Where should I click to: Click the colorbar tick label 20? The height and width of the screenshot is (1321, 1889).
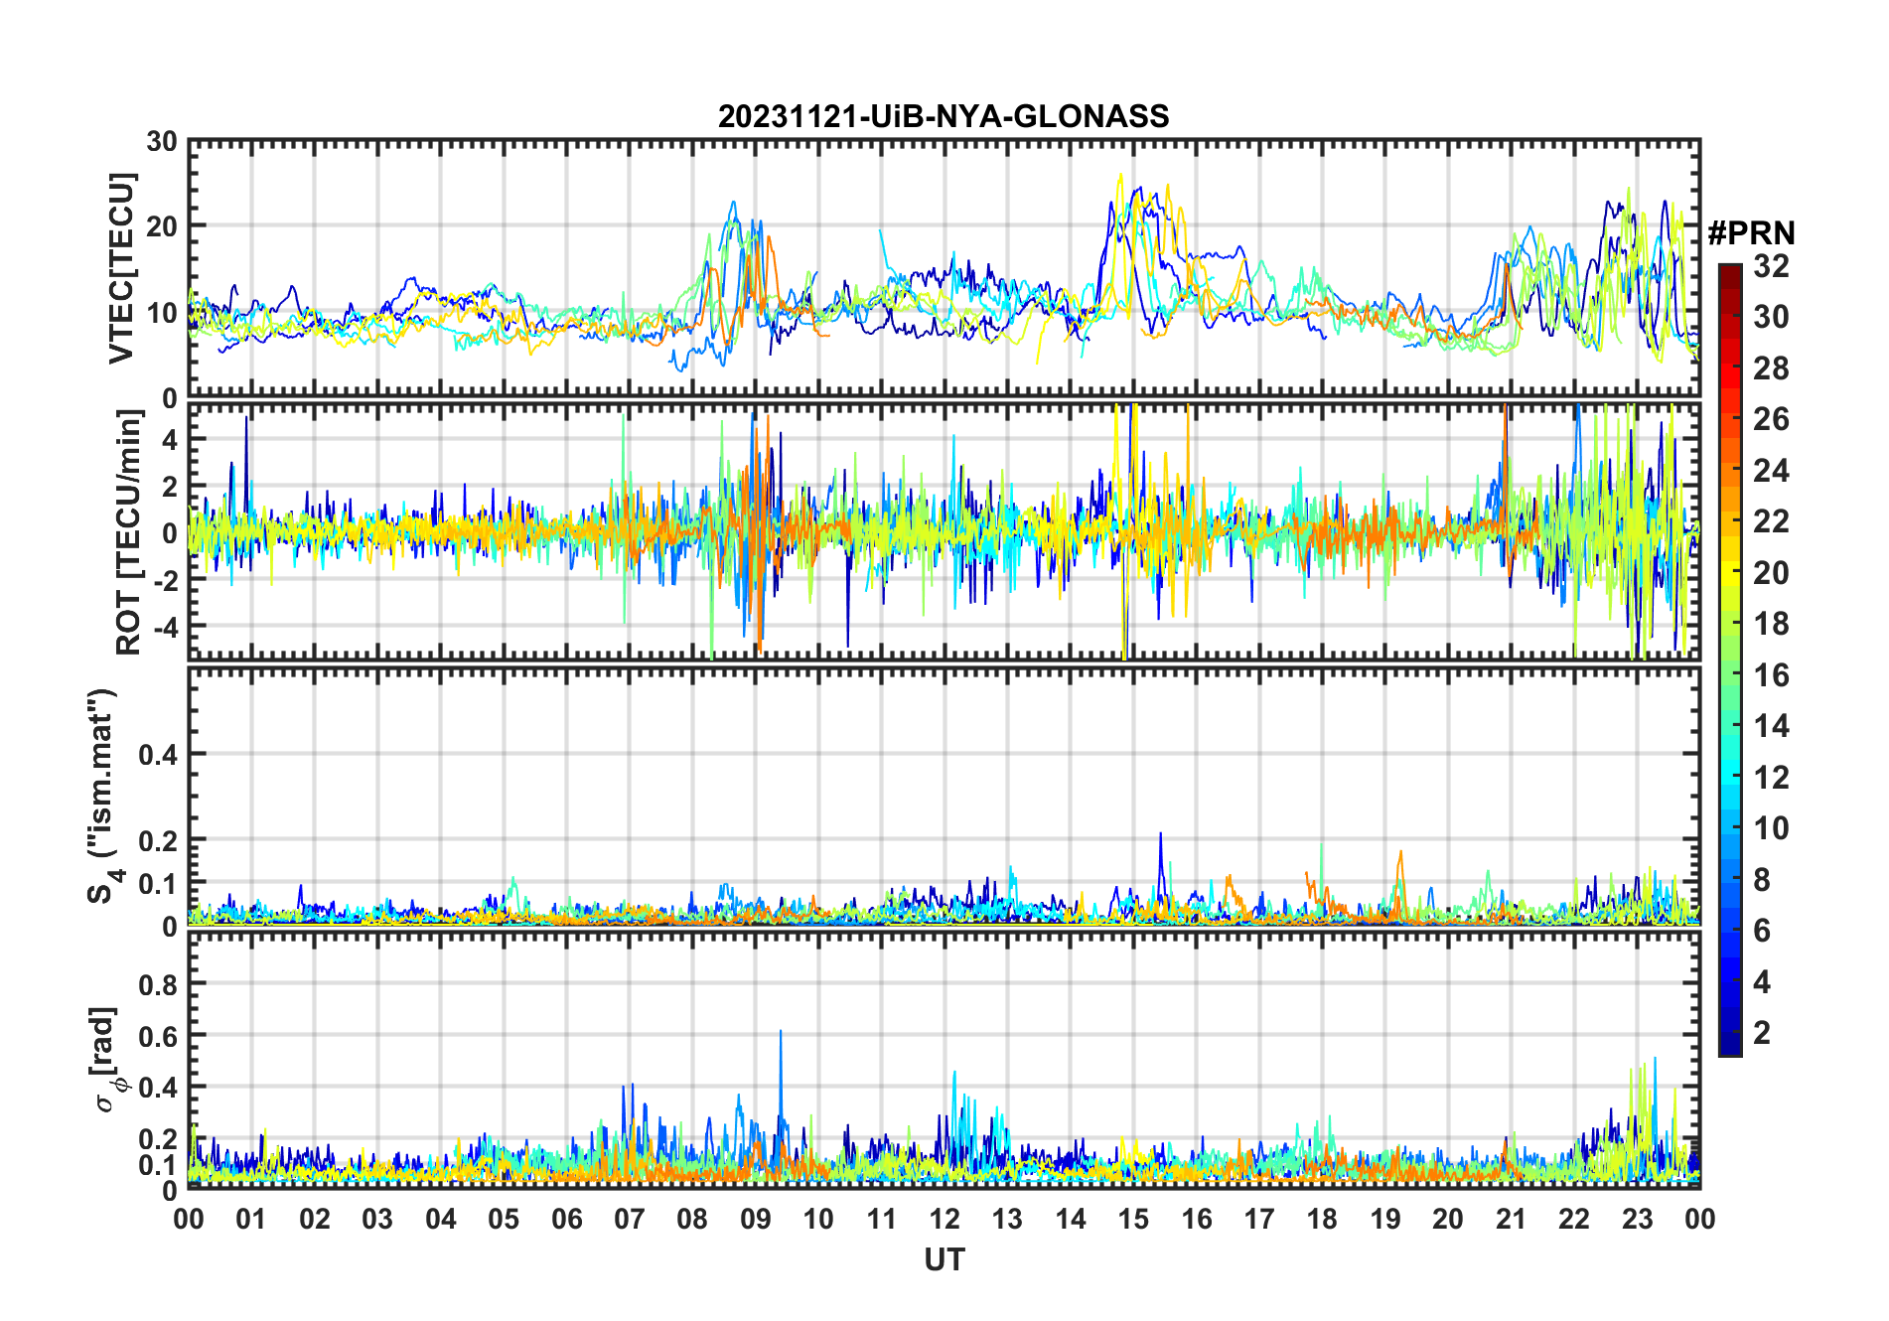point(1771,573)
